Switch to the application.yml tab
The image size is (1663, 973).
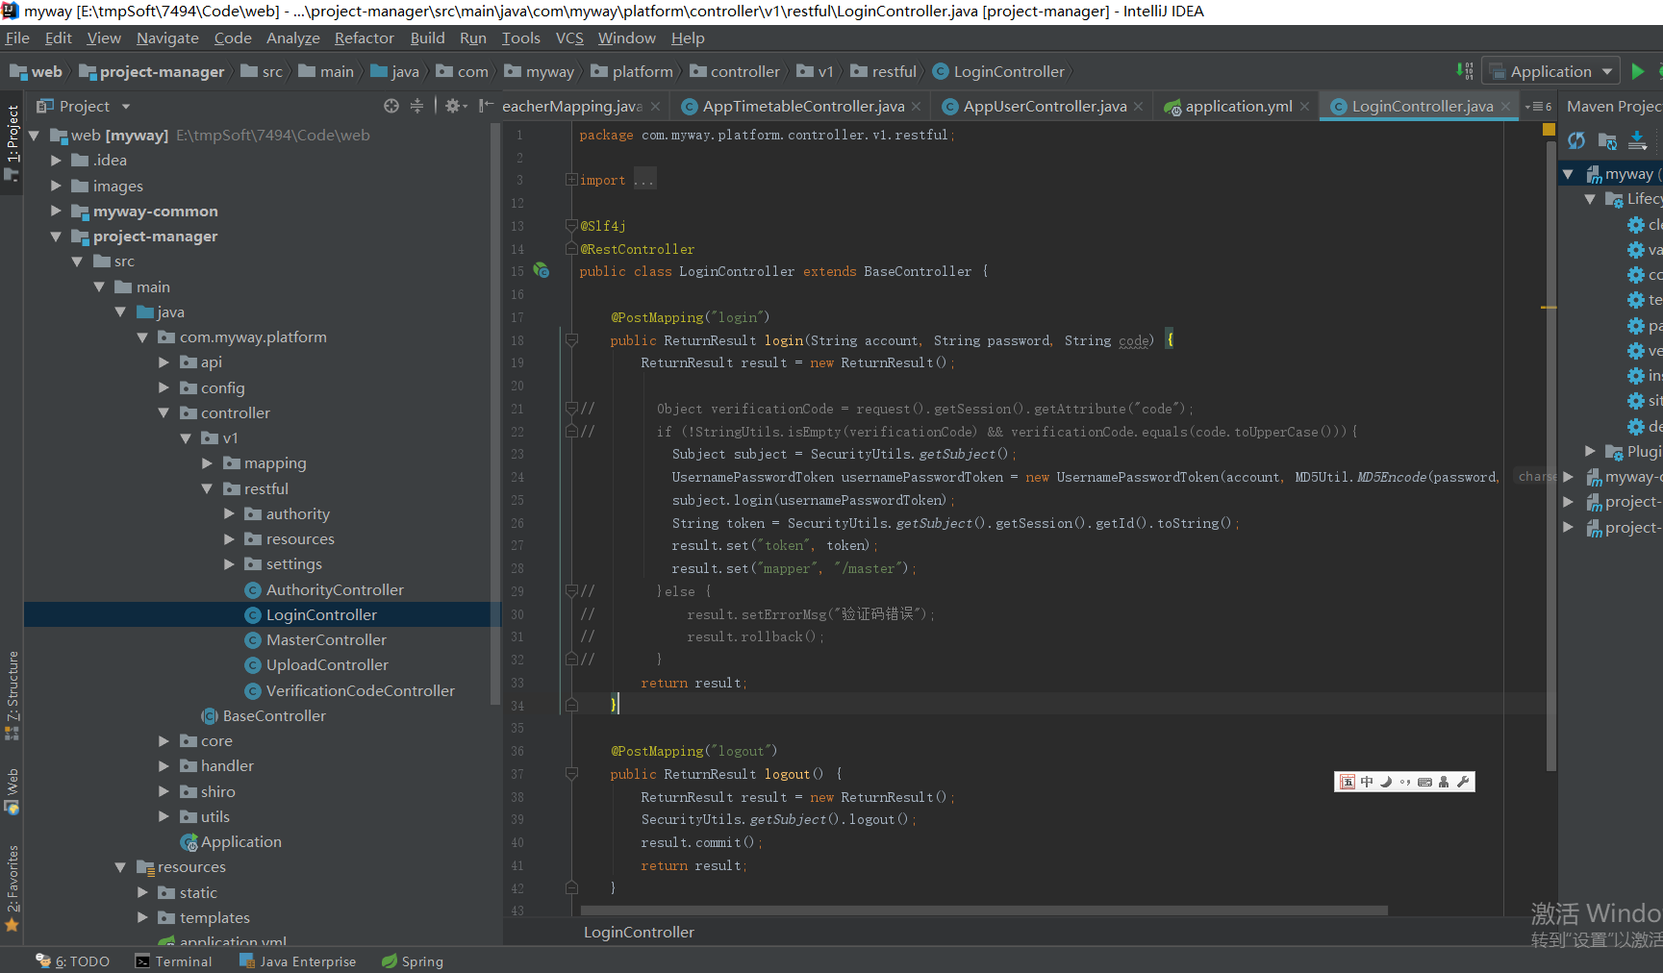pos(1237,106)
